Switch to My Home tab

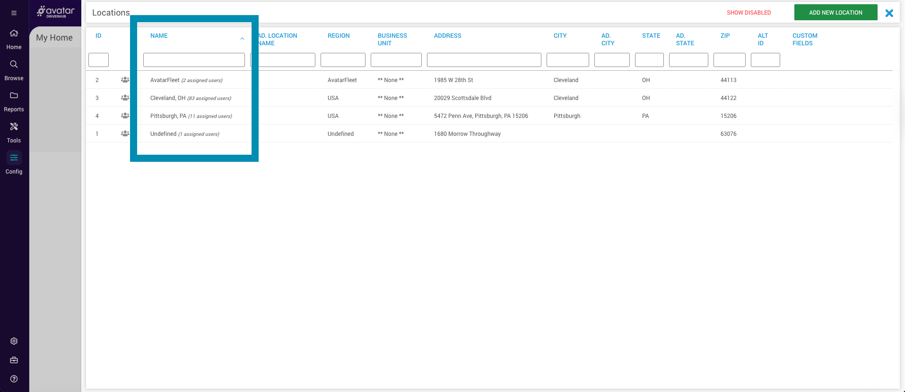(54, 38)
